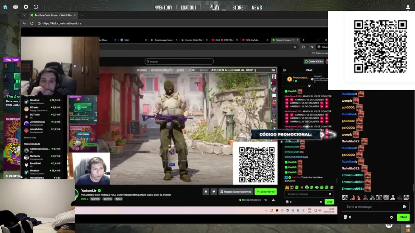The height and width of the screenshot is (233, 415).
Task: Click the inner Buscar search field
Action: 179,61
